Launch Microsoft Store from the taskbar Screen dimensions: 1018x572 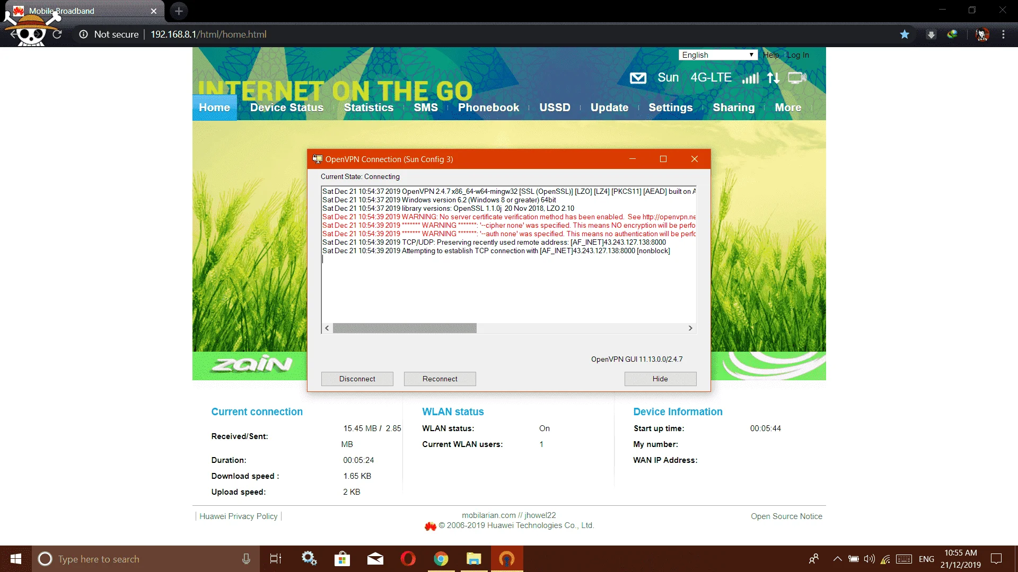pos(342,559)
